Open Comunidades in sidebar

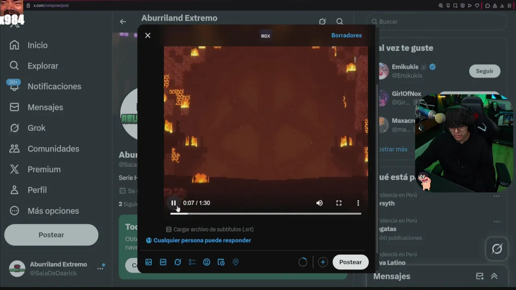(44, 149)
